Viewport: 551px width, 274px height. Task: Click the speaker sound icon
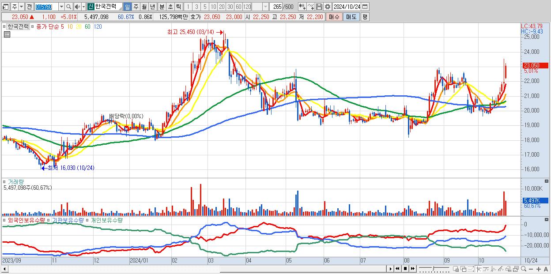pyautogui.click(x=77, y=7)
